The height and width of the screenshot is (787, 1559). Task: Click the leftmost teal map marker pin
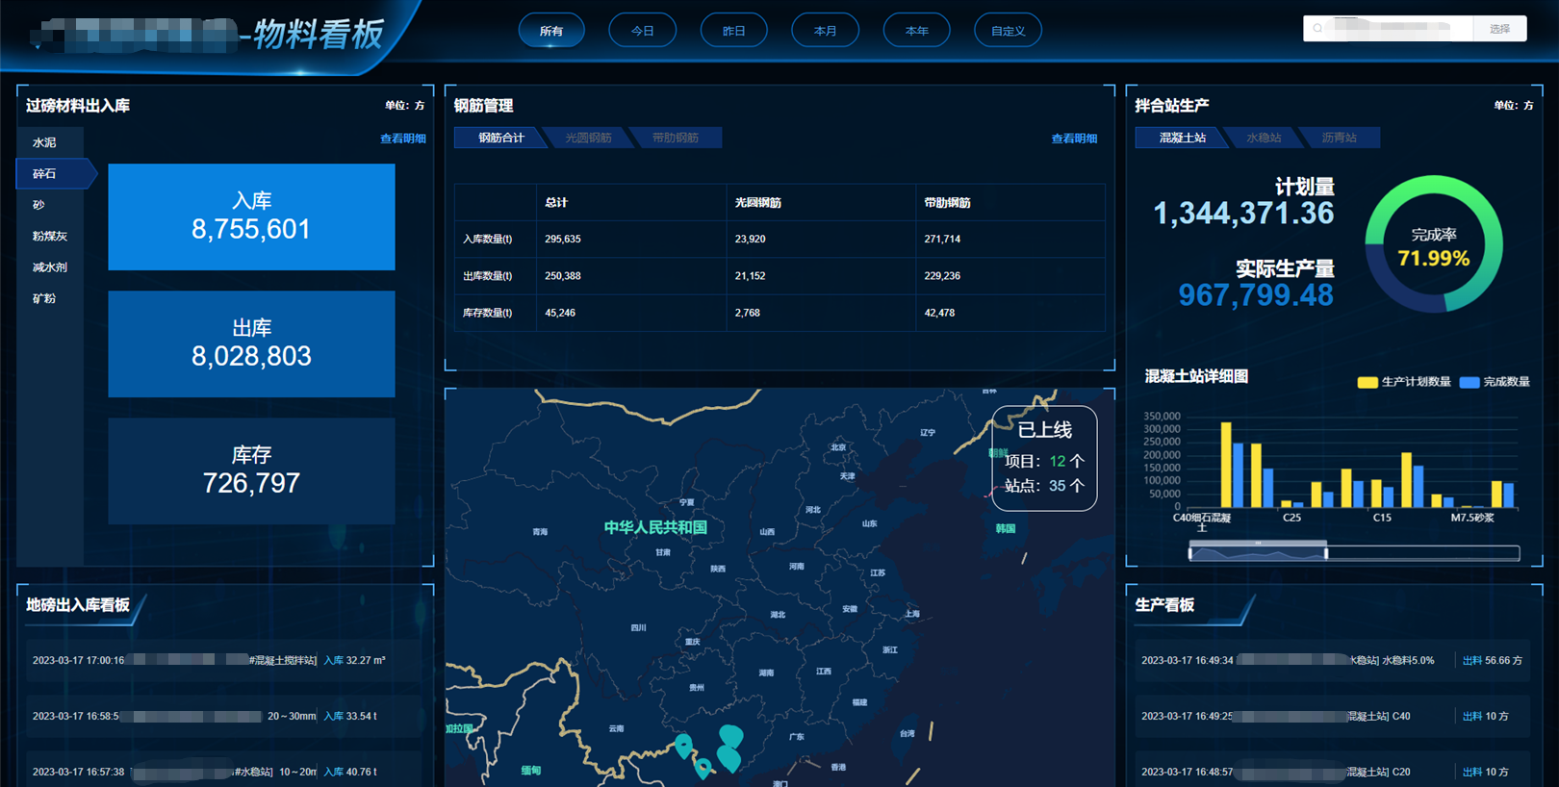[683, 745]
